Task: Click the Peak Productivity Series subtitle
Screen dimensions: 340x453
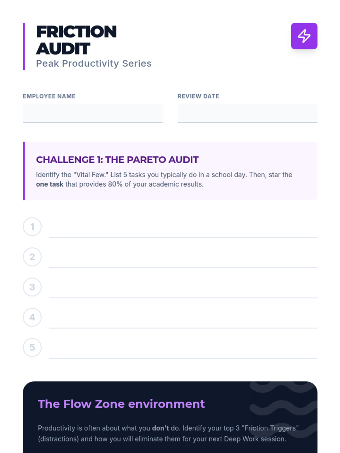Action: [x=94, y=63]
